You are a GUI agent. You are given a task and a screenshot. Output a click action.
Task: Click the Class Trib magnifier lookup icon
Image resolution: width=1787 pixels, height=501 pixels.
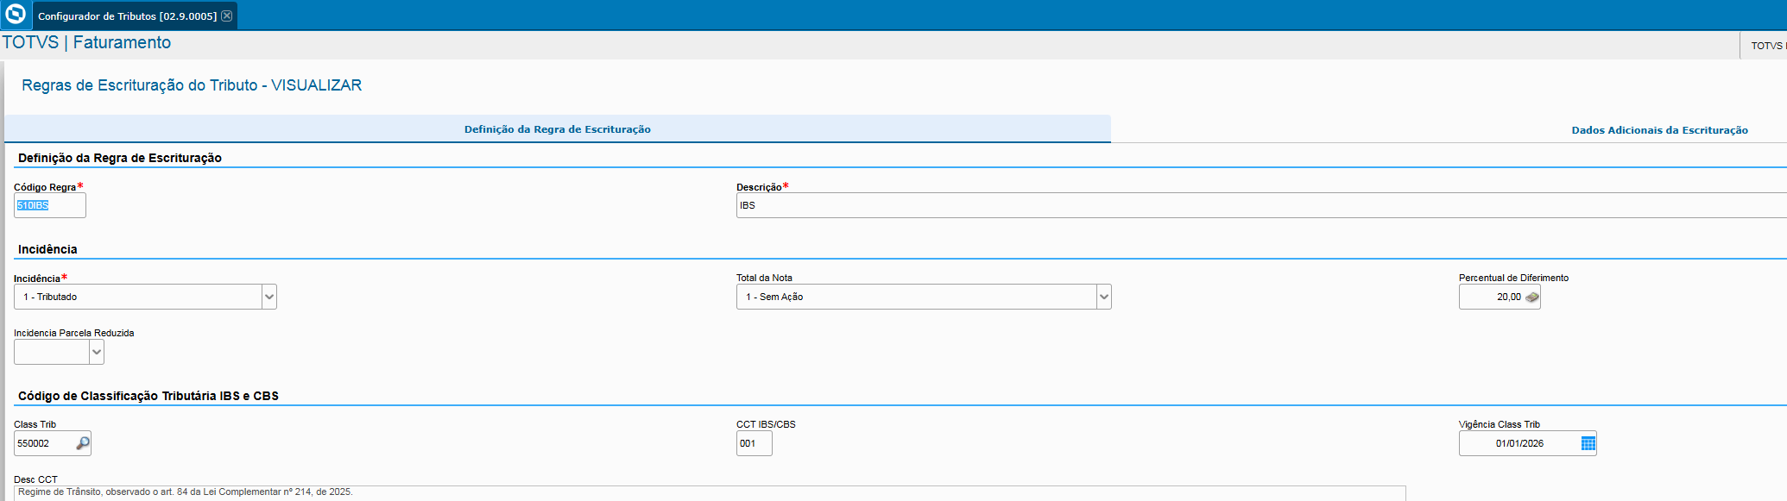click(x=83, y=443)
